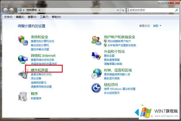Image resolution: width=181 pixels, height=121 pixels.
Task: Click the Forward navigation arrow button
Action: point(12,10)
